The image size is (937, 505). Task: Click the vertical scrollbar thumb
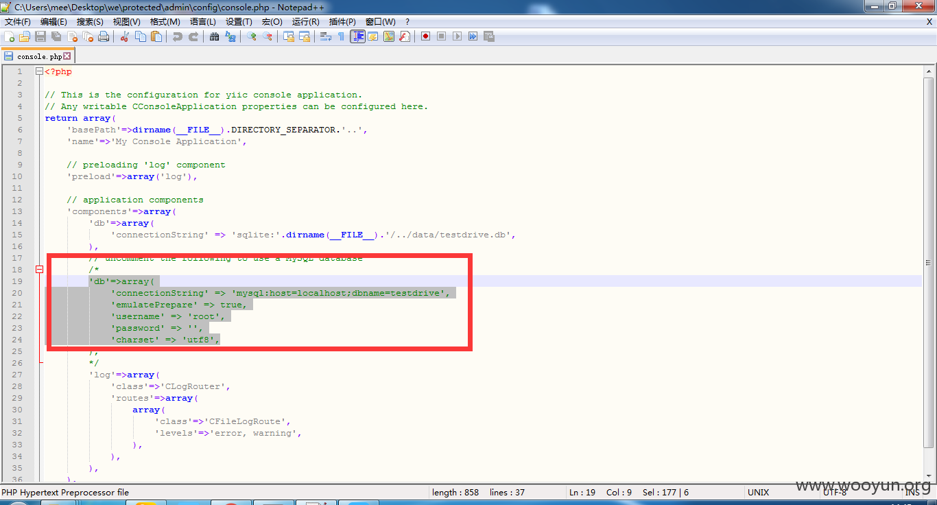point(929,261)
